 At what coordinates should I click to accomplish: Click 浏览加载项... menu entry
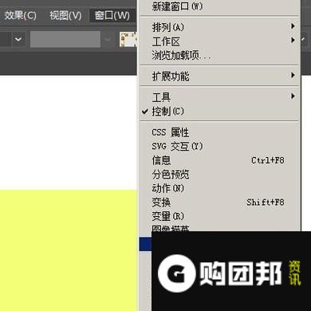pos(219,55)
